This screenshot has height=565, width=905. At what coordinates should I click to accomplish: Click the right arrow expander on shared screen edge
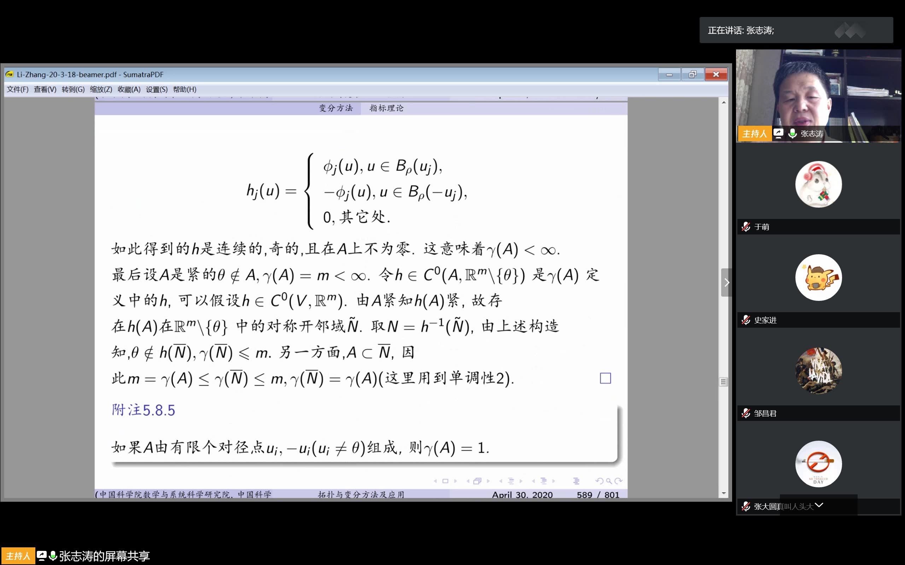[726, 283]
